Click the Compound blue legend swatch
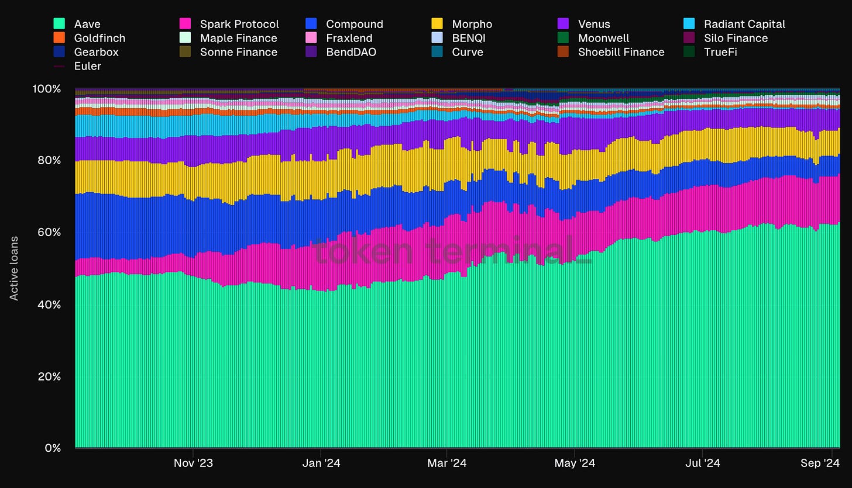 [311, 24]
